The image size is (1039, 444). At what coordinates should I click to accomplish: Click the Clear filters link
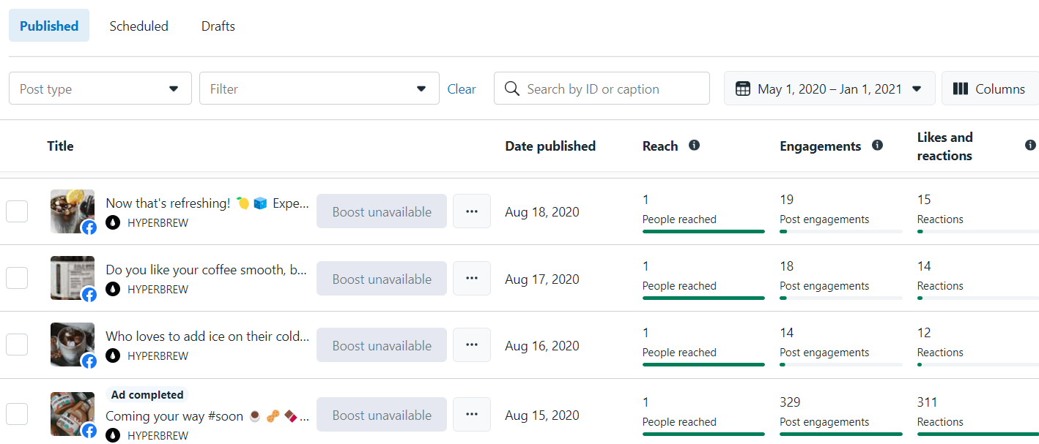click(x=462, y=89)
